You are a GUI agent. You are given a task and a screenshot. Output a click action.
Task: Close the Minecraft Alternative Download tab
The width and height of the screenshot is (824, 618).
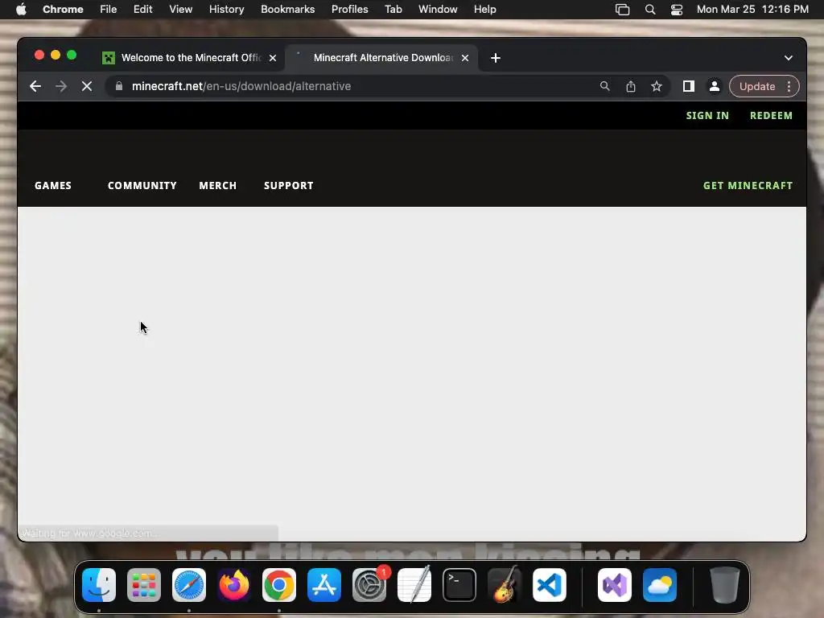465,58
